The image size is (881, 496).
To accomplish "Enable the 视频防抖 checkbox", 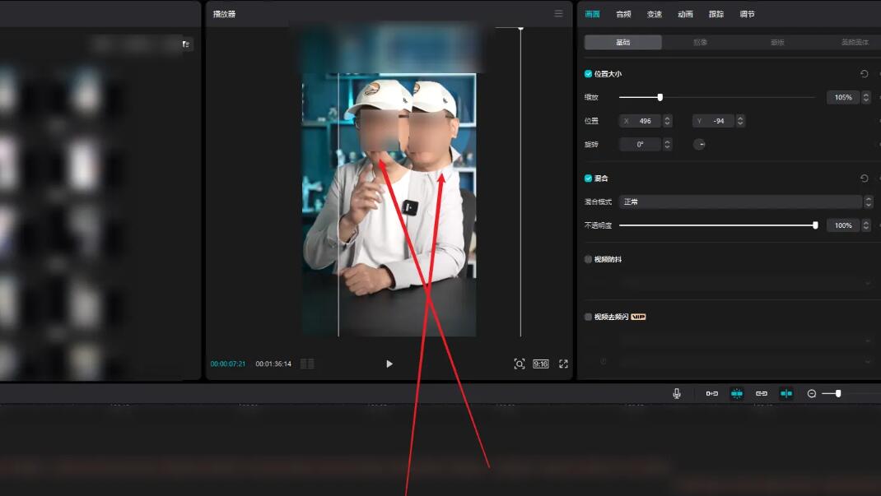I will coord(588,260).
